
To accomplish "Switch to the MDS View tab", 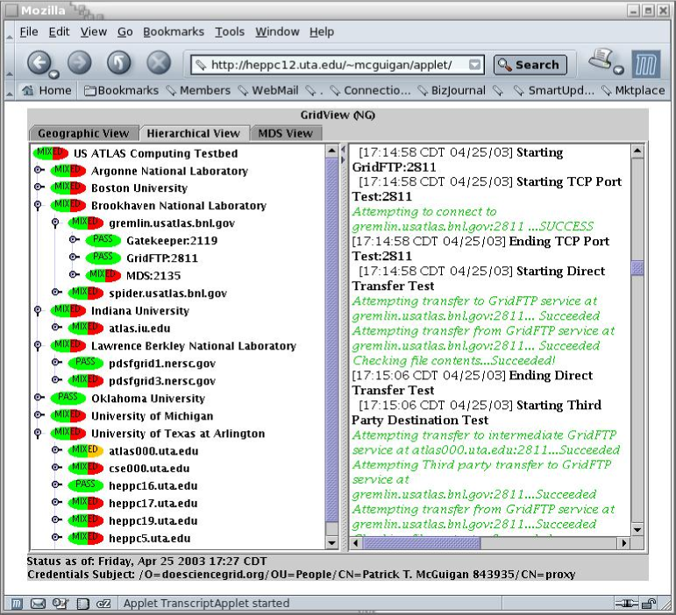I will [285, 133].
